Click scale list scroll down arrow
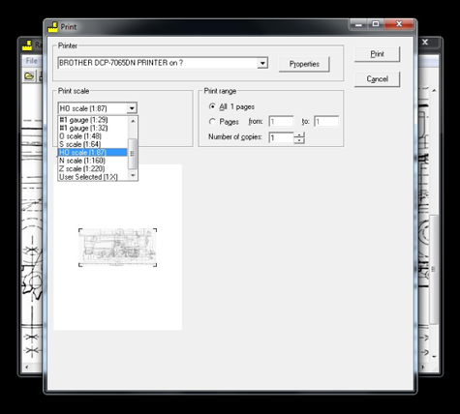The height and width of the screenshot is (414, 460). click(x=133, y=175)
